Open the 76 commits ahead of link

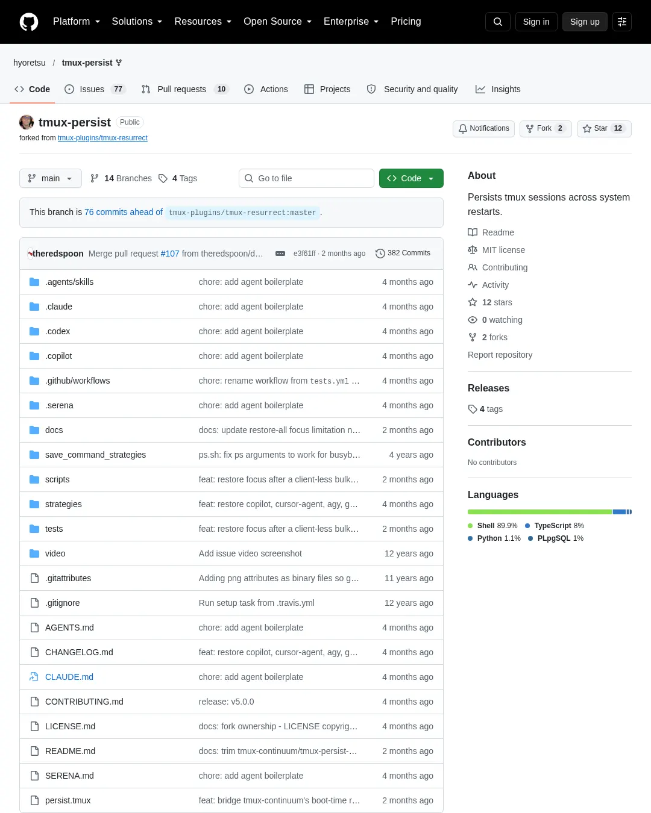click(124, 212)
